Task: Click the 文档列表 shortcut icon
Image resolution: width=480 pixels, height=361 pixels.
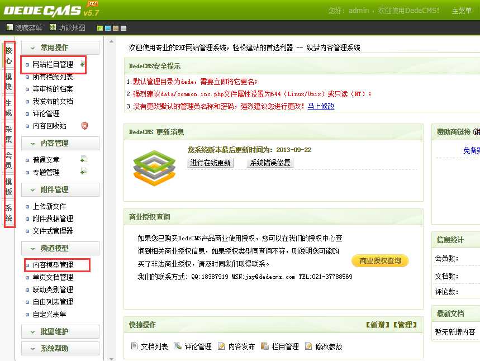Action: click(x=134, y=346)
